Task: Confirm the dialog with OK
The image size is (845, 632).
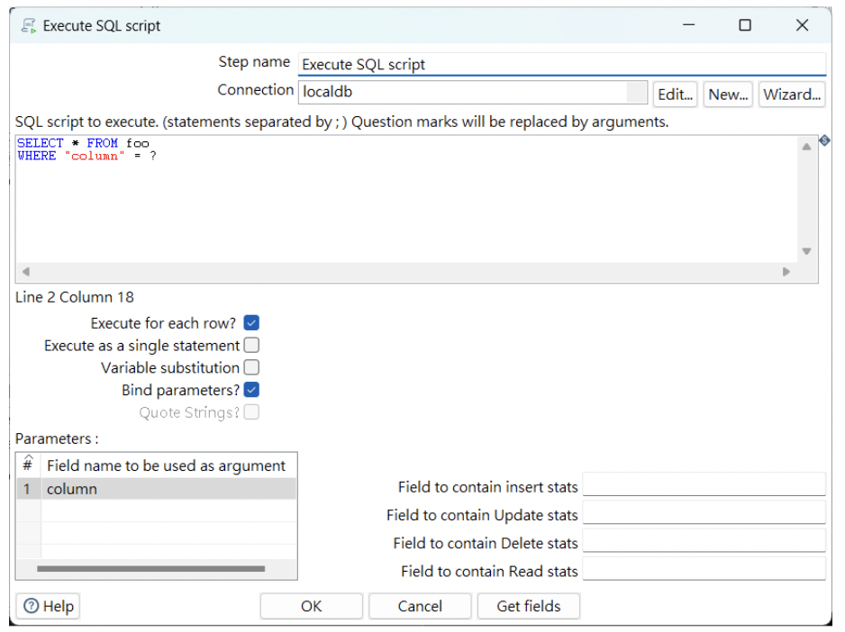Action: coord(311,606)
